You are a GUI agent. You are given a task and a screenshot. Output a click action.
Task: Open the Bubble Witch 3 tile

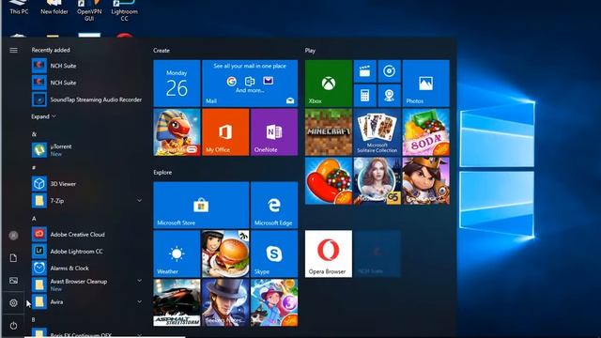click(x=274, y=302)
